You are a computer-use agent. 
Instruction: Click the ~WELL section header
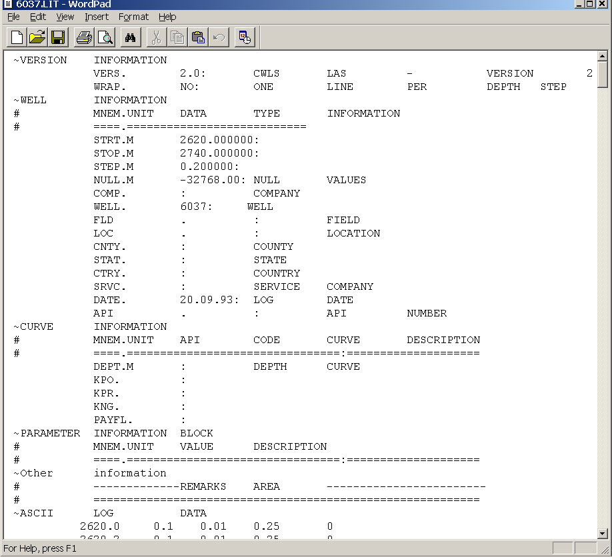(30, 100)
